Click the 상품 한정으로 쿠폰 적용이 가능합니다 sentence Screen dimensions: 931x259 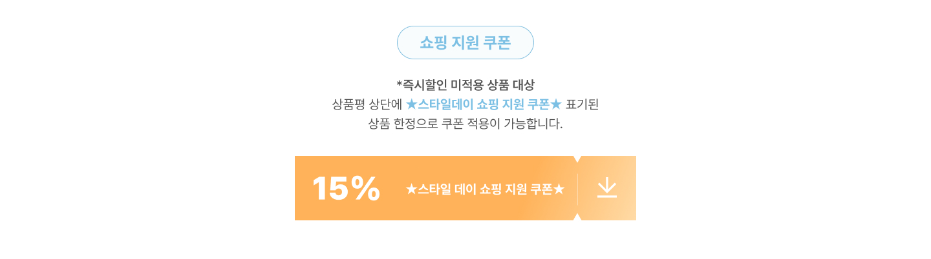[x=465, y=123]
